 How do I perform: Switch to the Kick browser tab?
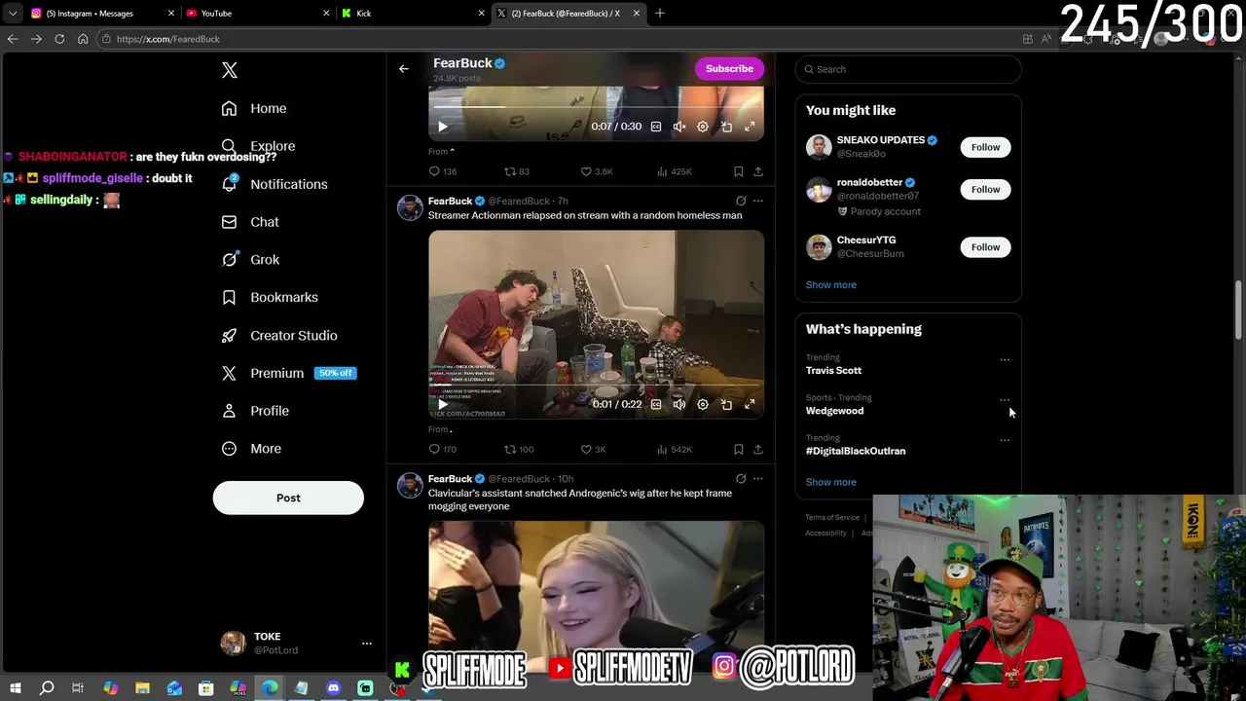coord(413,13)
